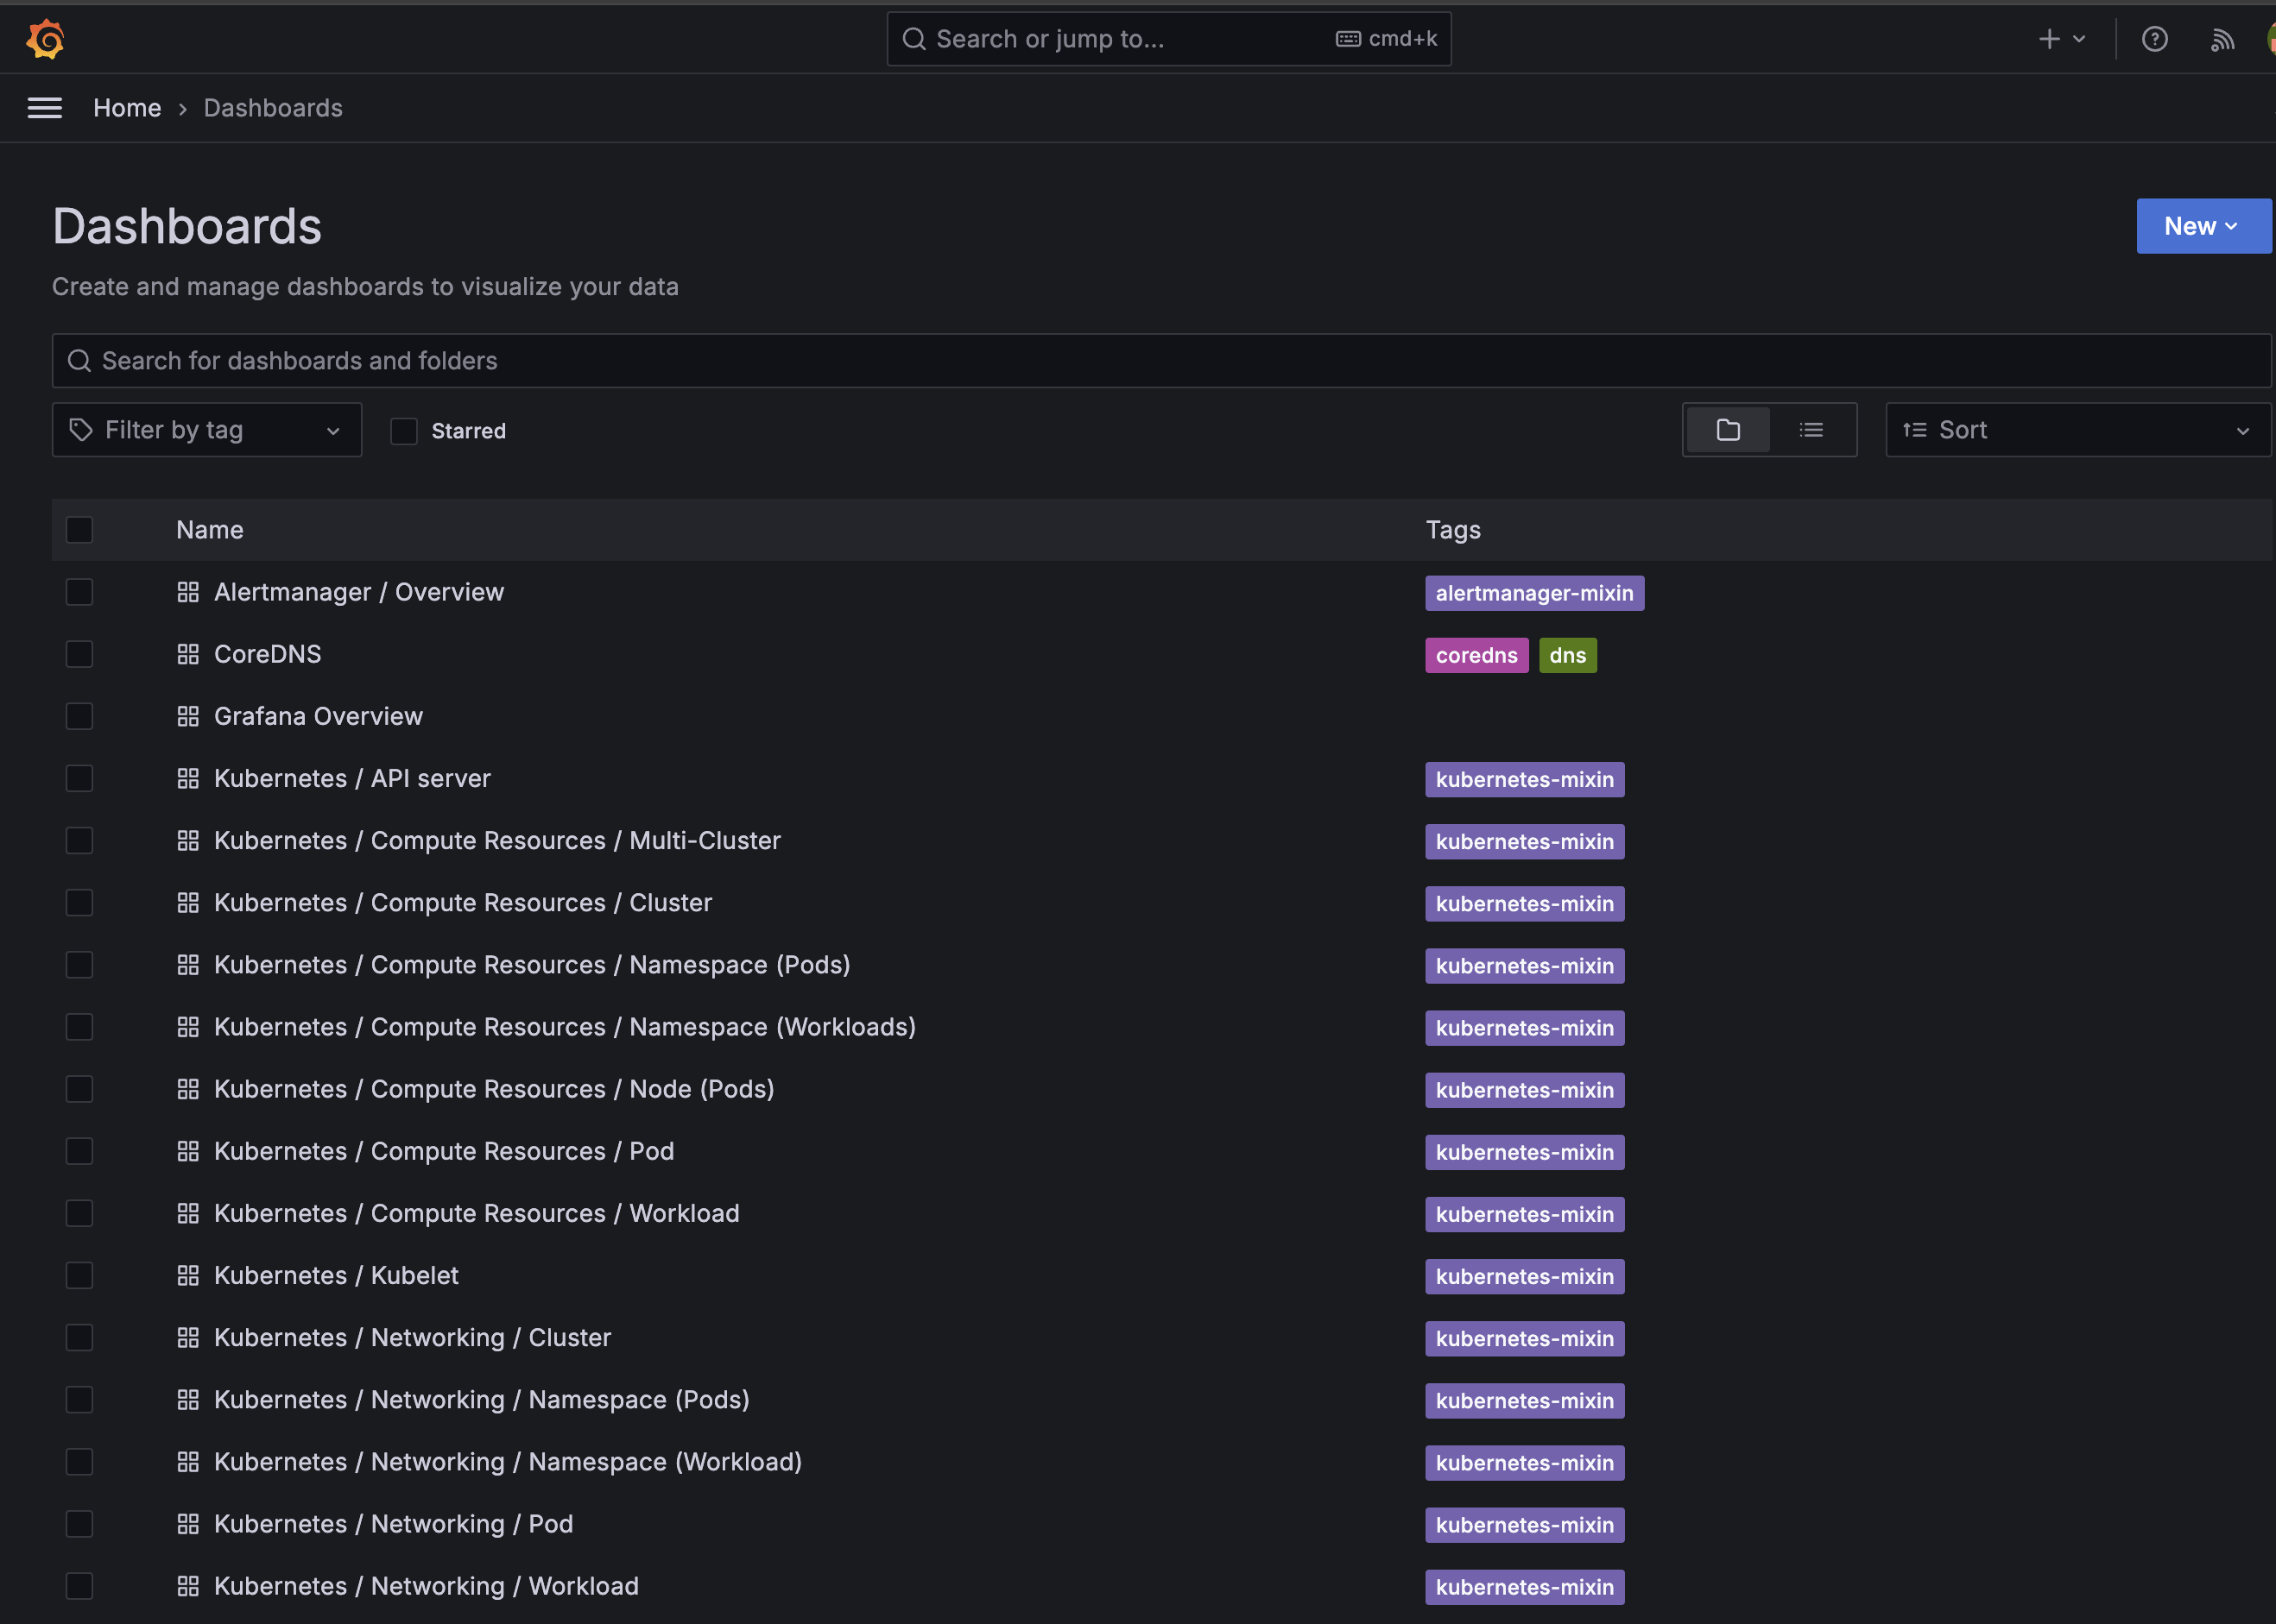This screenshot has height=1624, width=2276.
Task: Click the Dashboards breadcrumb item
Action: click(x=273, y=108)
